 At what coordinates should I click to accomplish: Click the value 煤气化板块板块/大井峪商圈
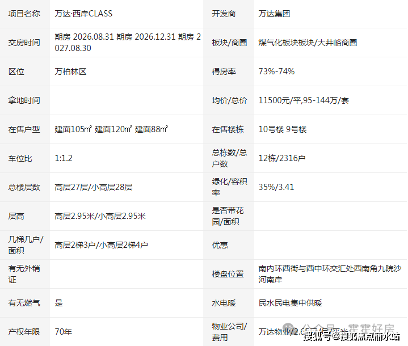(x=308, y=43)
